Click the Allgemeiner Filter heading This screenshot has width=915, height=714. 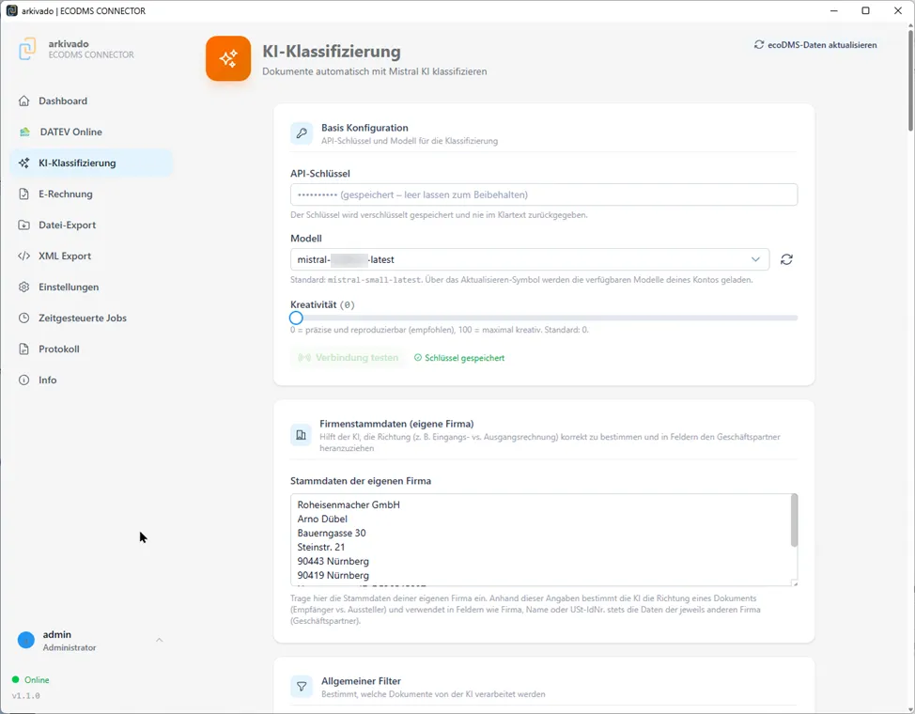pyautogui.click(x=361, y=681)
